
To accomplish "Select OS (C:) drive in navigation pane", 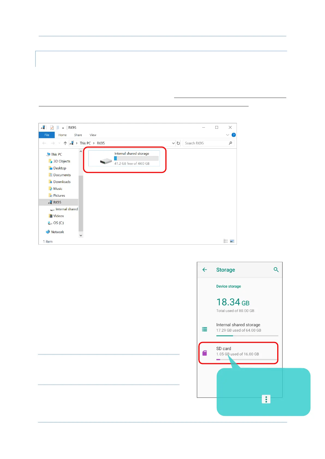I will coord(58,223).
